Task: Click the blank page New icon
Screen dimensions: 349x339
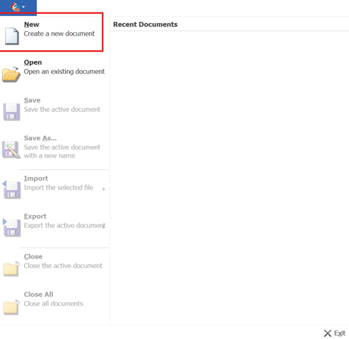Action: pyautogui.click(x=12, y=36)
